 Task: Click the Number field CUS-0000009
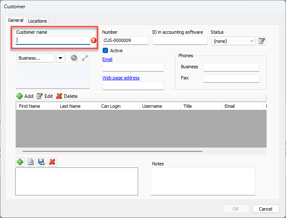click(x=126, y=40)
